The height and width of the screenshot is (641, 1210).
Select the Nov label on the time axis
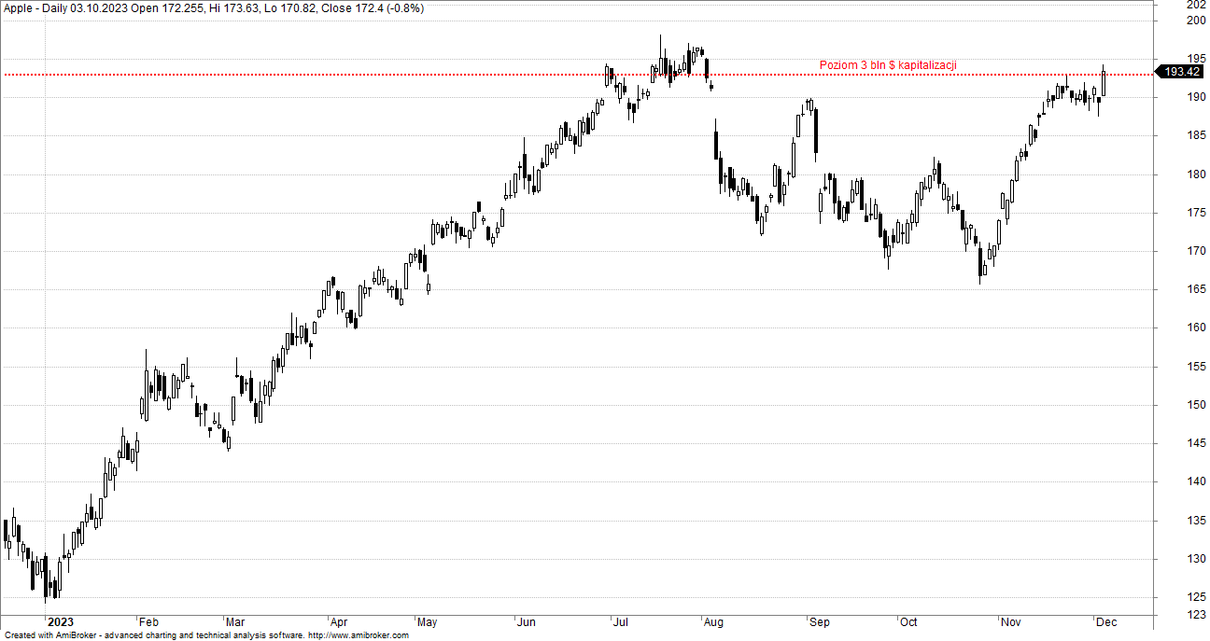pos(1010,622)
